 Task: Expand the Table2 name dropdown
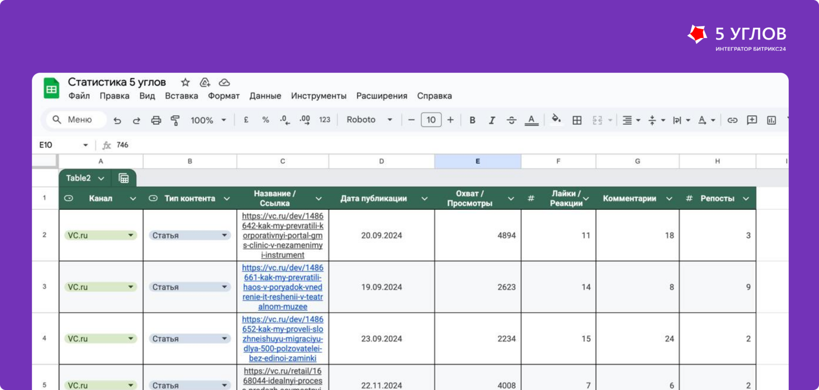tap(101, 178)
